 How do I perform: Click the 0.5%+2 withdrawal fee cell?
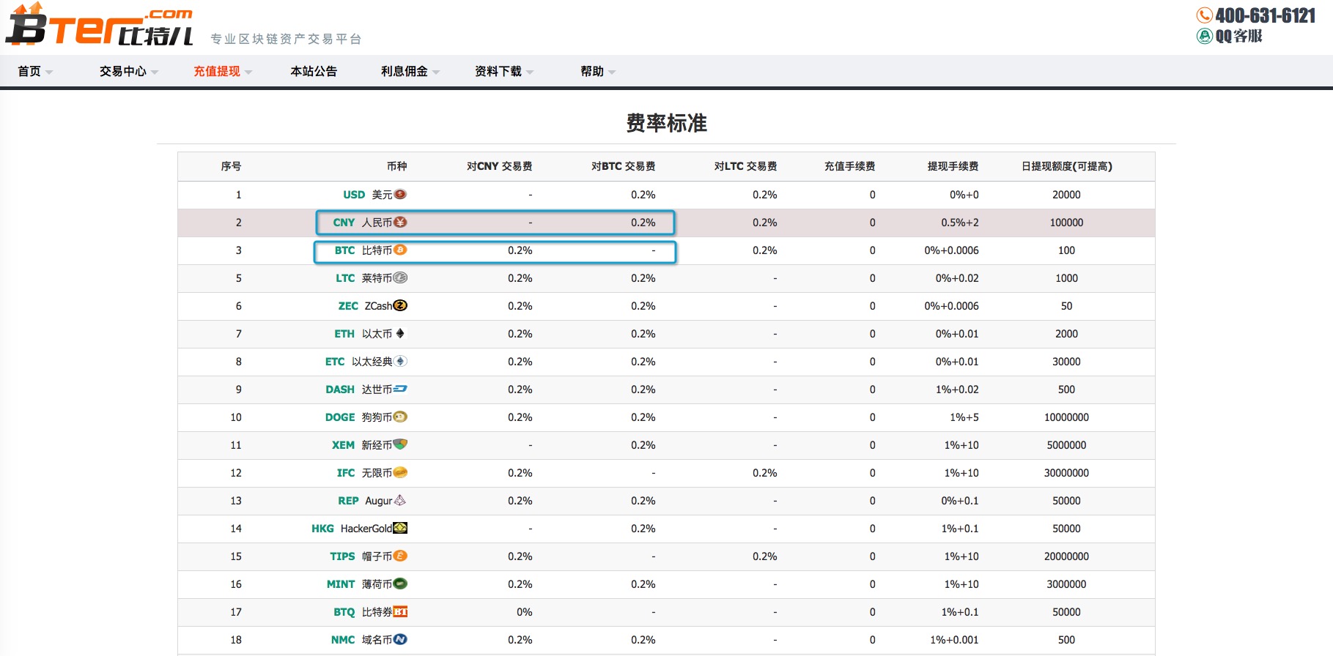960,223
